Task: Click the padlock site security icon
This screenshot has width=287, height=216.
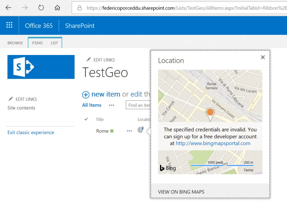Action: click(x=79, y=8)
